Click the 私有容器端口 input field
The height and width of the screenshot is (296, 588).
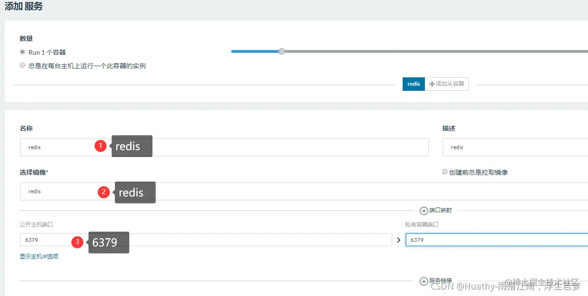pyautogui.click(x=497, y=240)
